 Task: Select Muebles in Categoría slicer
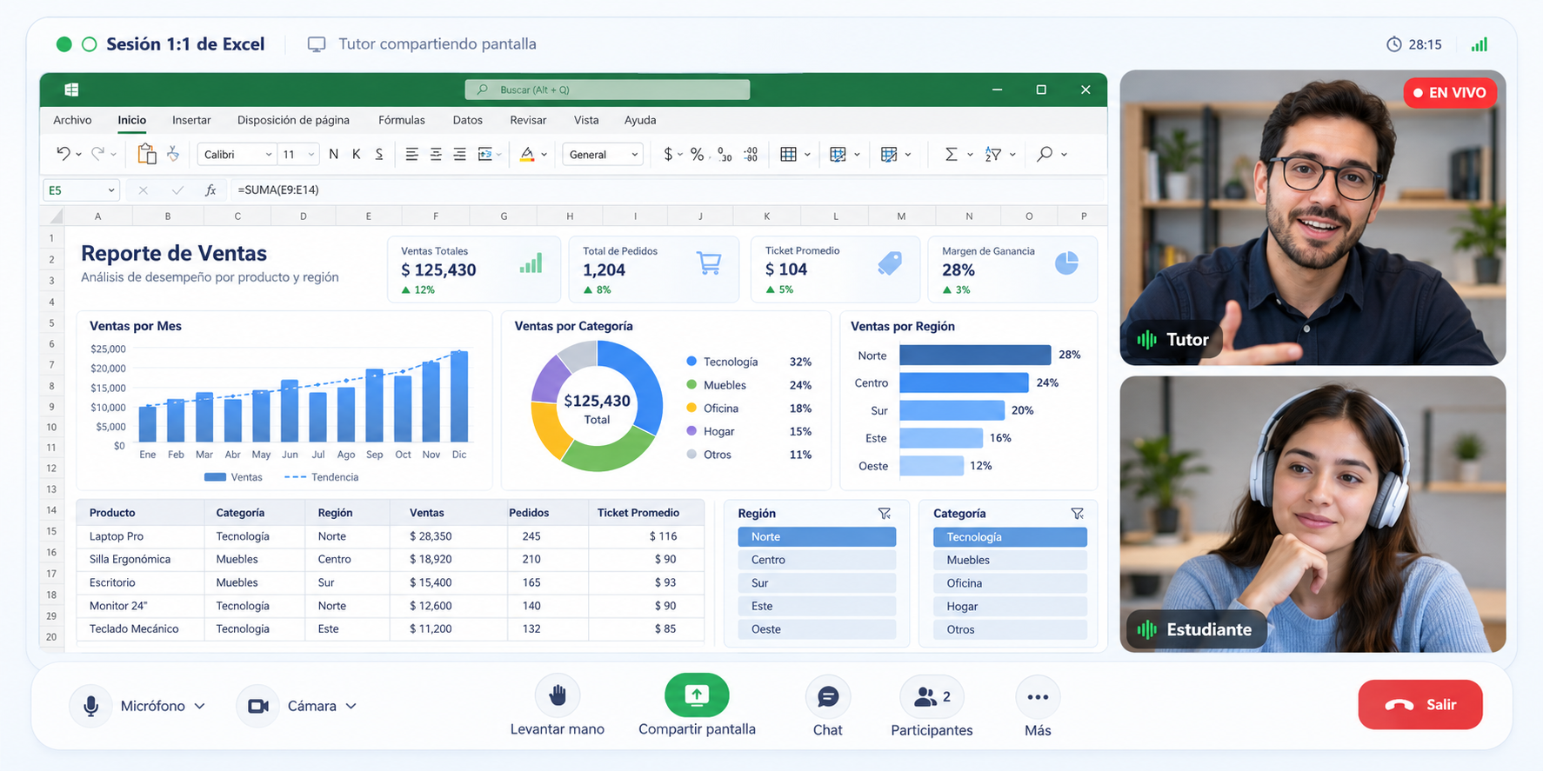coord(1010,560)
